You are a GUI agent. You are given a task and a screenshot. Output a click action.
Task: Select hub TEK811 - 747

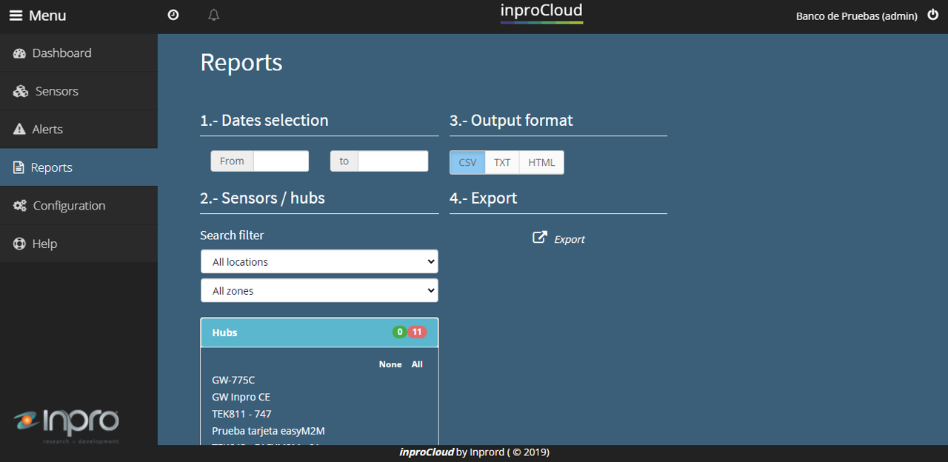[241, 414]
